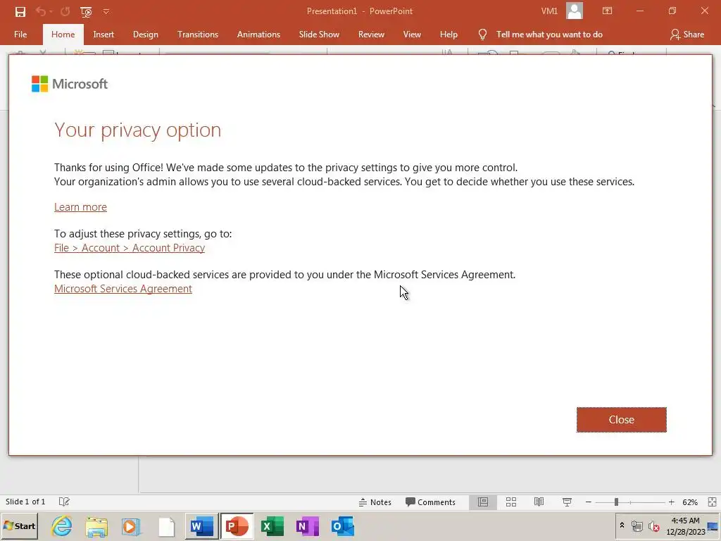Click the zoom slider handle
Image resolution: width=721 pixels, height=541 pixels.
pos(616,502)
